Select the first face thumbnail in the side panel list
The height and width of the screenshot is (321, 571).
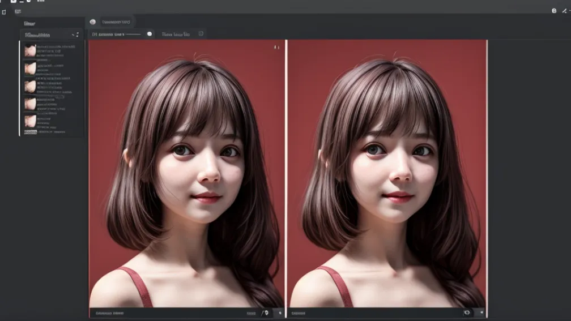(30, 51)
